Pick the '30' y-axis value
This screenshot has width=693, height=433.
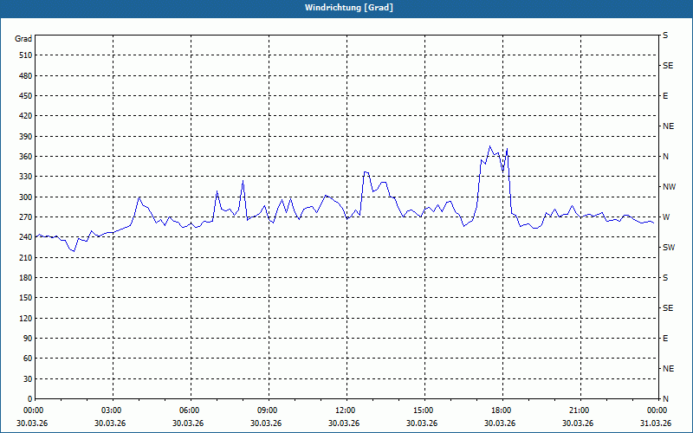[x=28, y=378]
